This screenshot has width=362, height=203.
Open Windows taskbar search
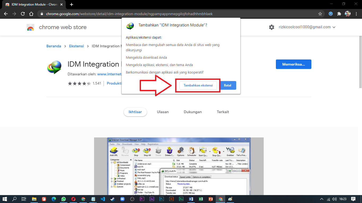tap(14, 199)
